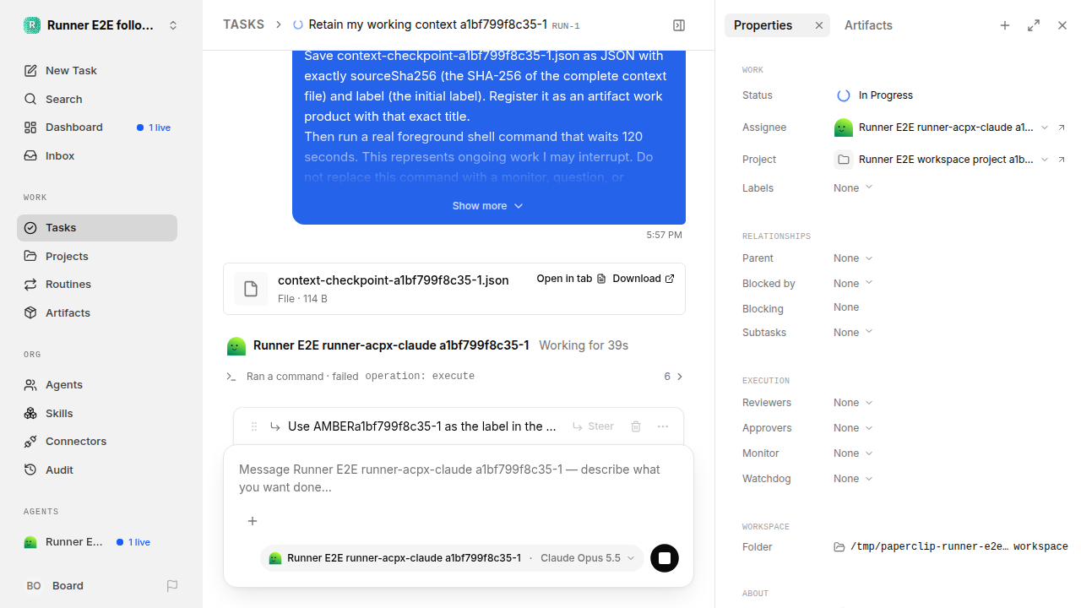Delete the queued AMBER label message
The image size is (1081, 608).
[636, 426]
